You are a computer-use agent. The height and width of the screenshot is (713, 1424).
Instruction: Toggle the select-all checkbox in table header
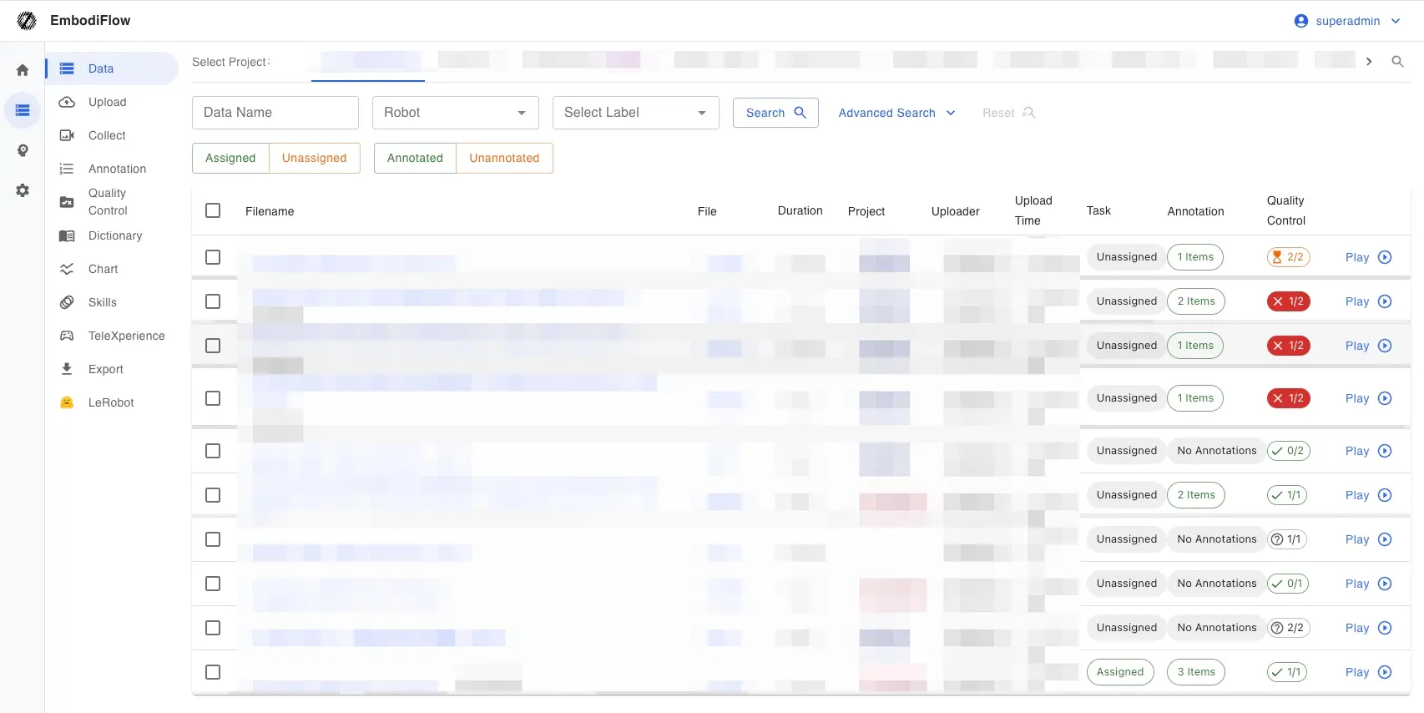213,210
